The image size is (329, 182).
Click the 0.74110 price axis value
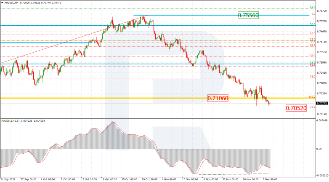(322, 42)
